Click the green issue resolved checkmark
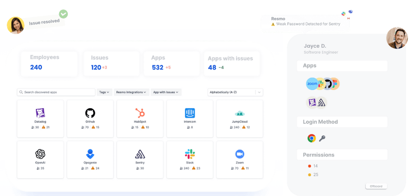 (x=63, y=14)
